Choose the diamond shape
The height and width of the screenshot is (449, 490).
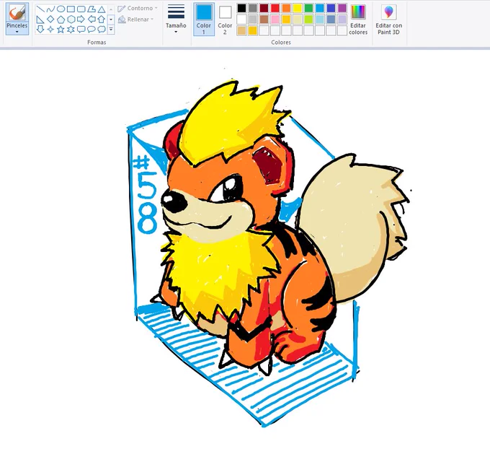[50, 19]
